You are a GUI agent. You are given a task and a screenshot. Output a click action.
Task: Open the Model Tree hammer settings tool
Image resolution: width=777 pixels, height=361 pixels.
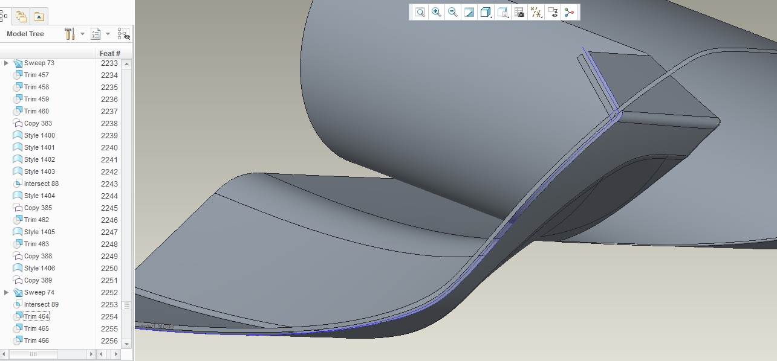[69, 34]
